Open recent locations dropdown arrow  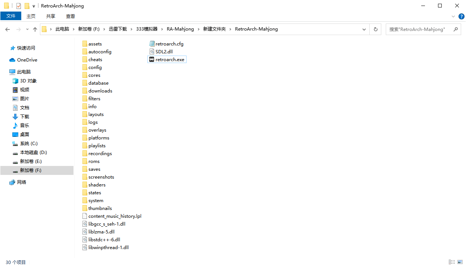[x=27, y=29]
